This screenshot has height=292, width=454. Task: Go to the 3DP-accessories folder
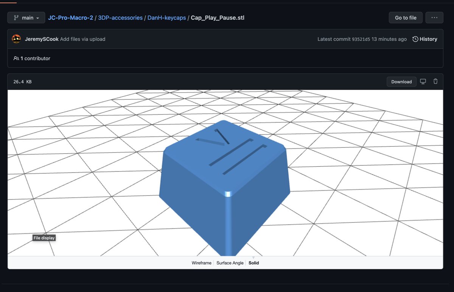coord(120,18)
